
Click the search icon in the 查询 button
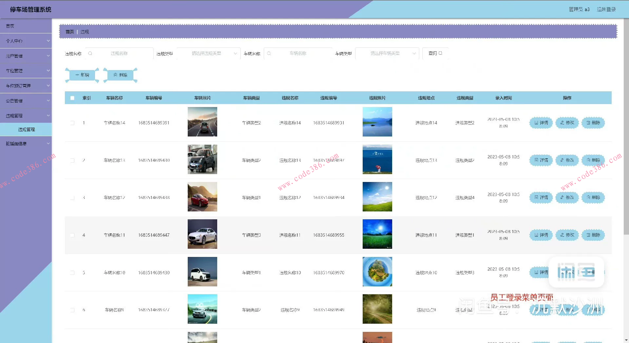[440, 53]
